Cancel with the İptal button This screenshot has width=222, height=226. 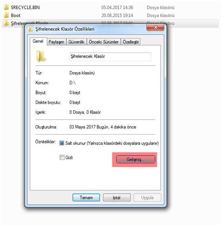[117, 197]
